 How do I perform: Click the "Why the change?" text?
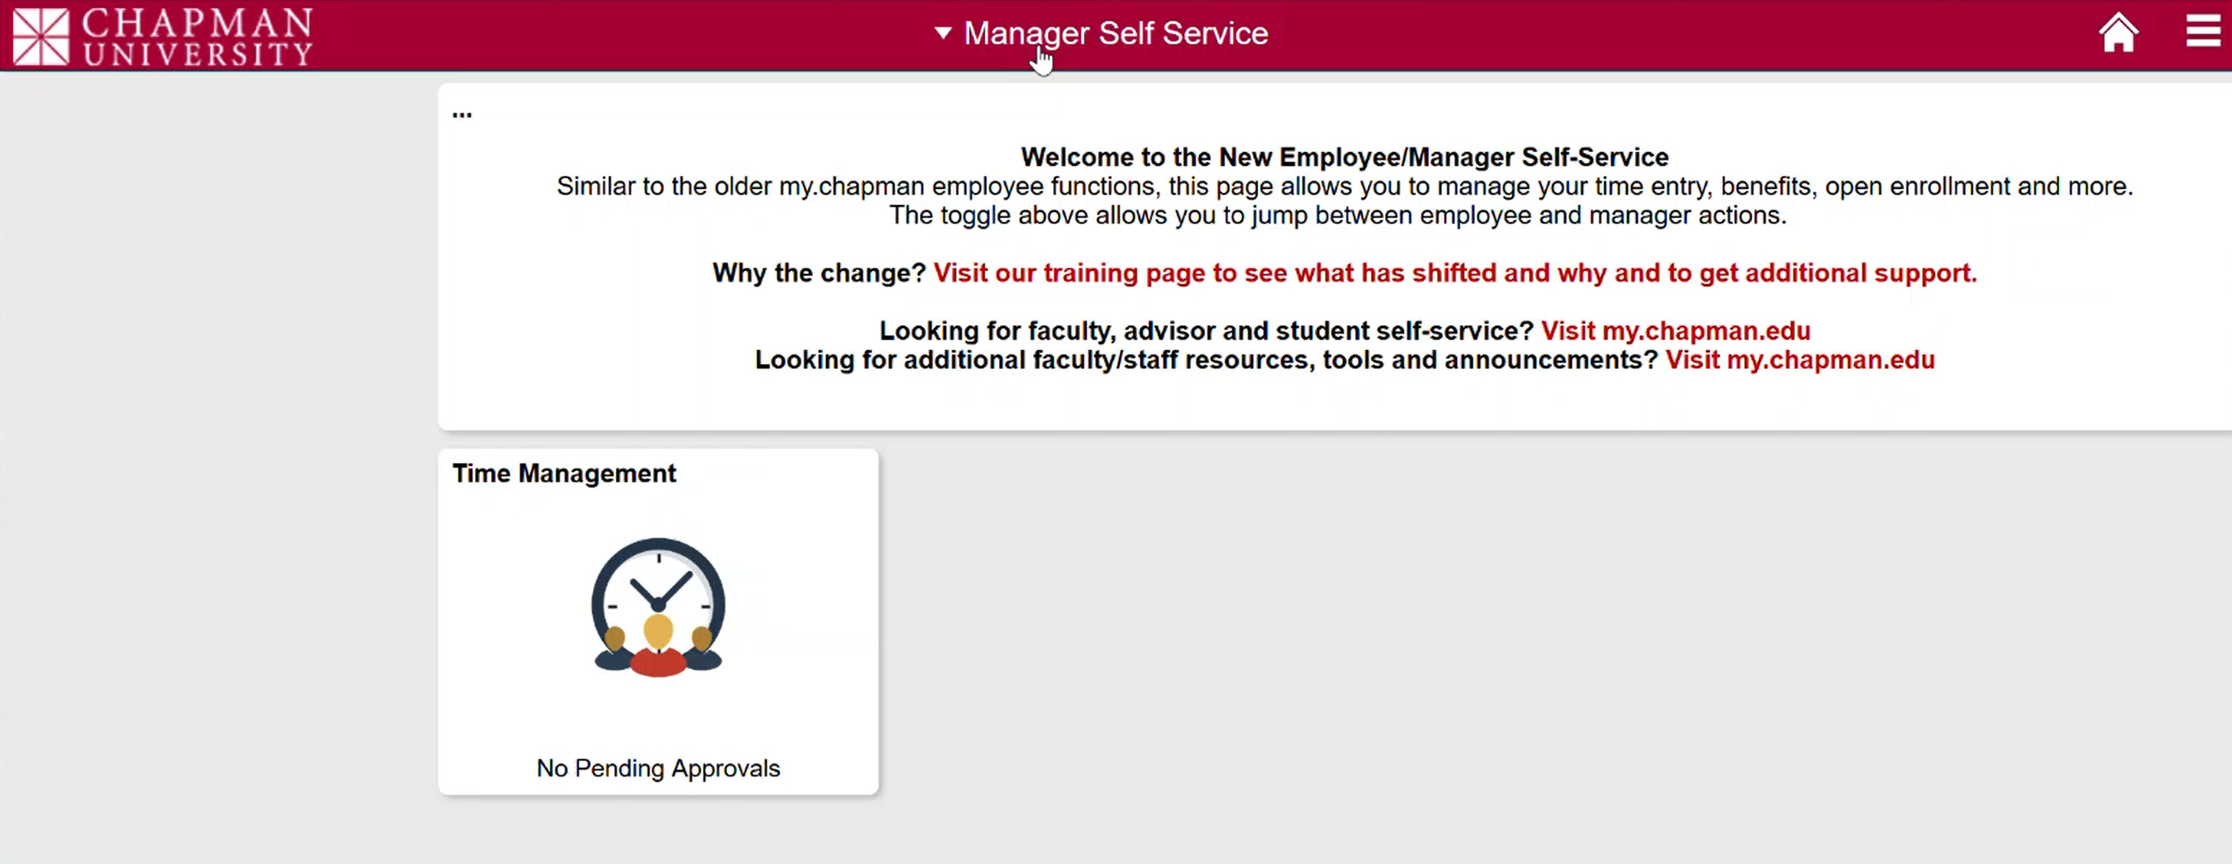pyautogui.click(x=819, y=273)
